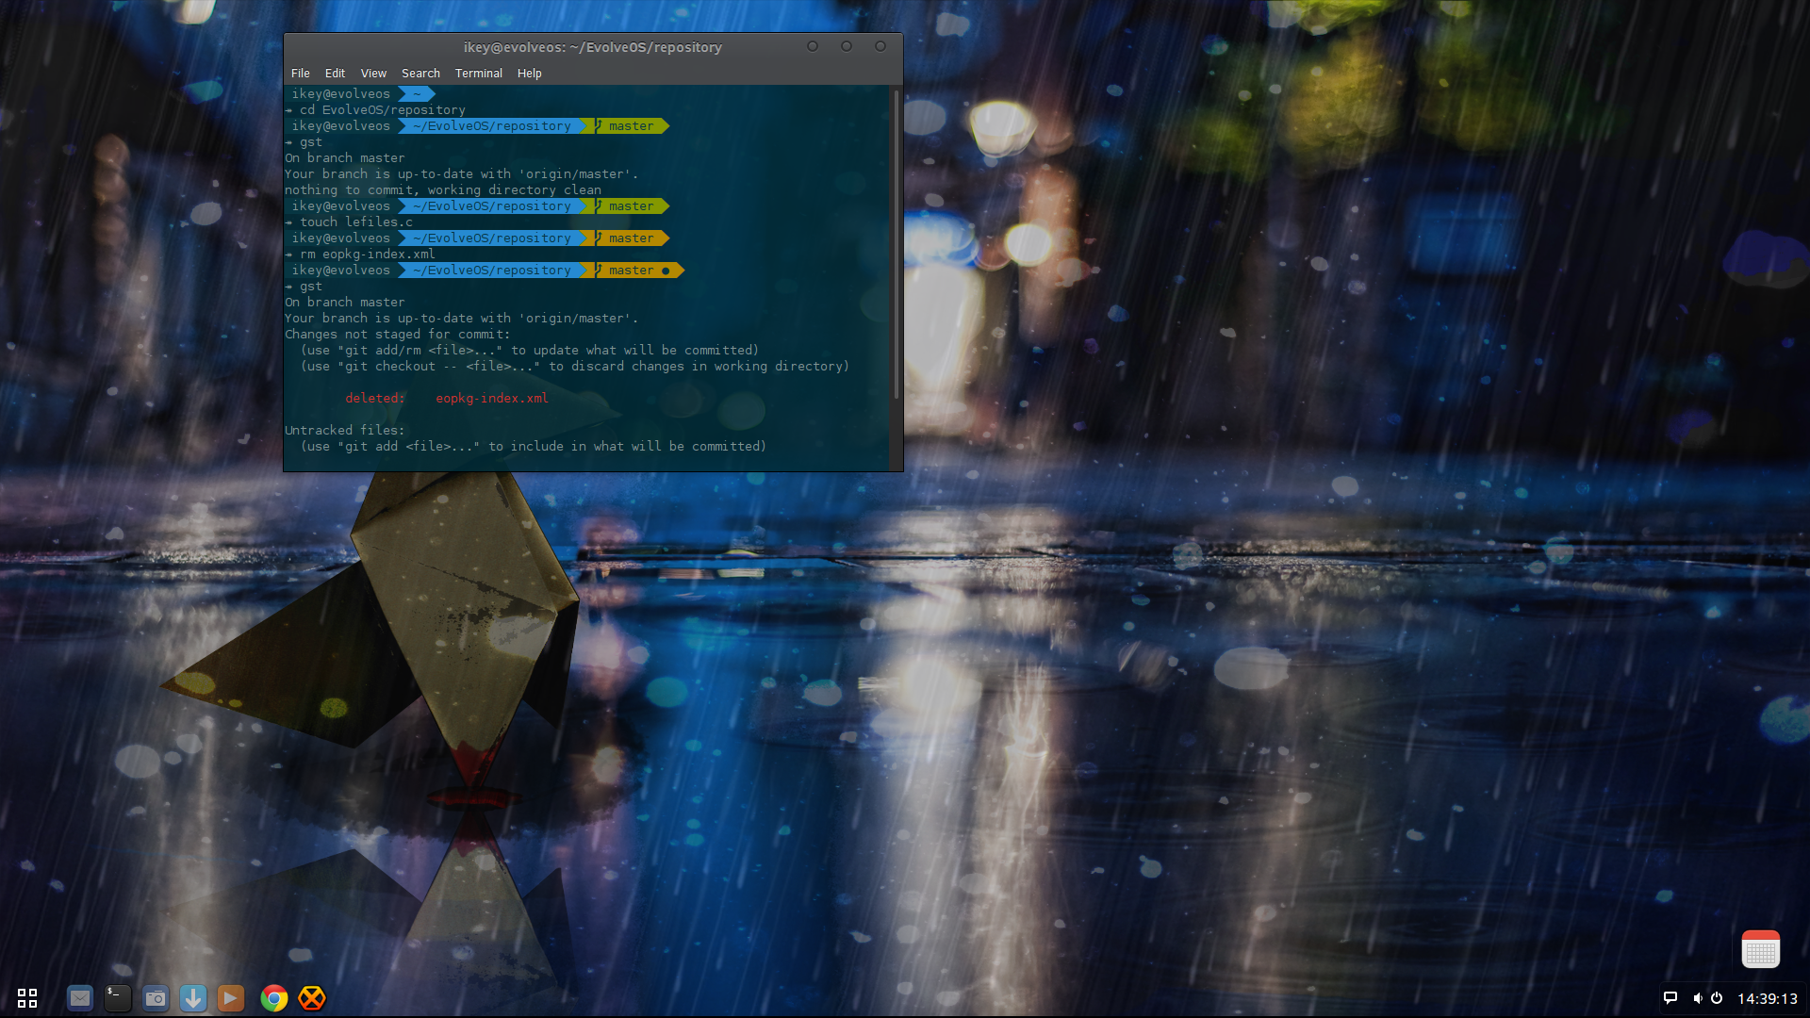Click 'nothing to commit, working directory clean' line

[x=443, y=189]
